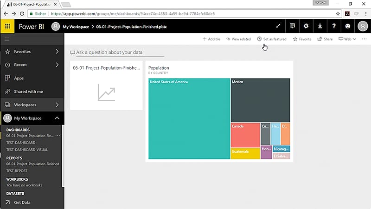Open Apps in the navigation pane
Viewport: 371px width, 209px height.
(19, 78)
